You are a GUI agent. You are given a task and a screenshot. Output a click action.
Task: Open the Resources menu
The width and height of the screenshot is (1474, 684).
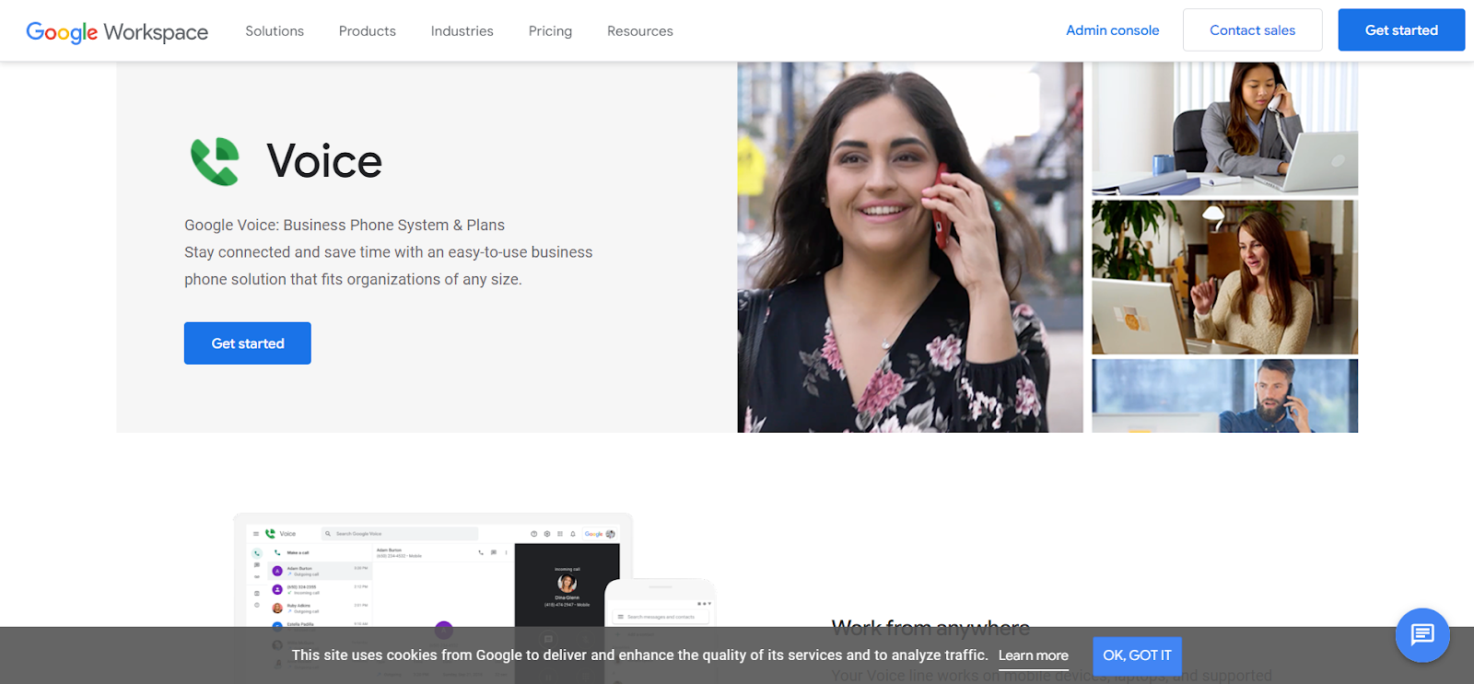(x=640, y=31)
